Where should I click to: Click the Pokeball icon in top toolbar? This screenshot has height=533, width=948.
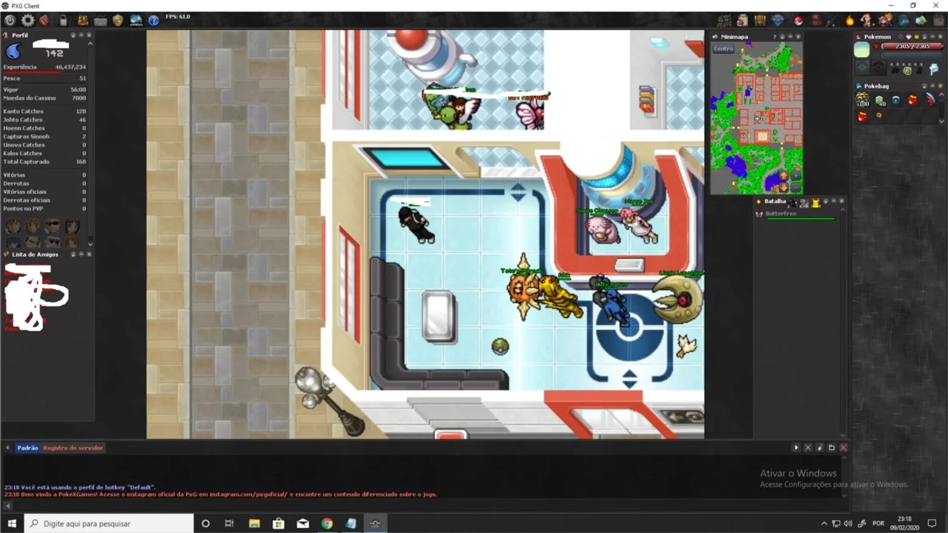pyautogui.click(x=798, y=21)
